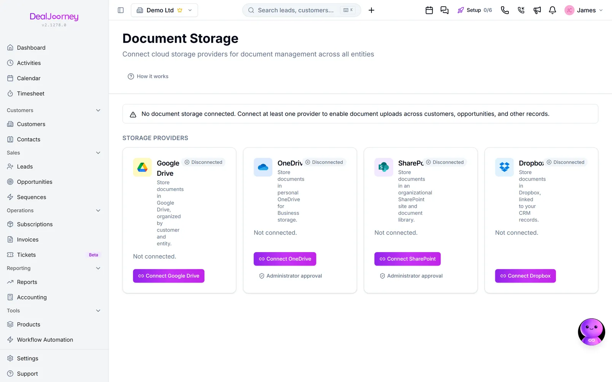Open incoming calls icon

521,10
